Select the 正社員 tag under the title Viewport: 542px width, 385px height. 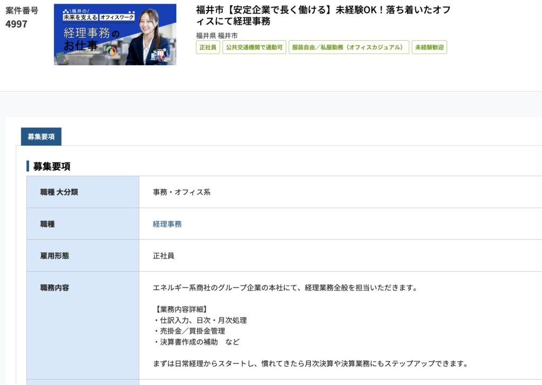[x=207, y=47]
